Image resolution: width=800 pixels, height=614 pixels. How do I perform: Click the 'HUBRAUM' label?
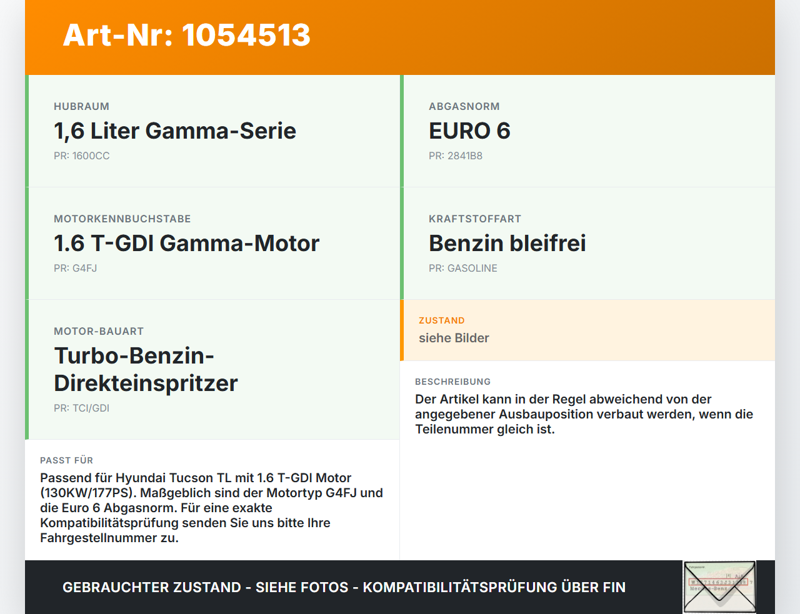pyautogui.click(x=81, y=107)
